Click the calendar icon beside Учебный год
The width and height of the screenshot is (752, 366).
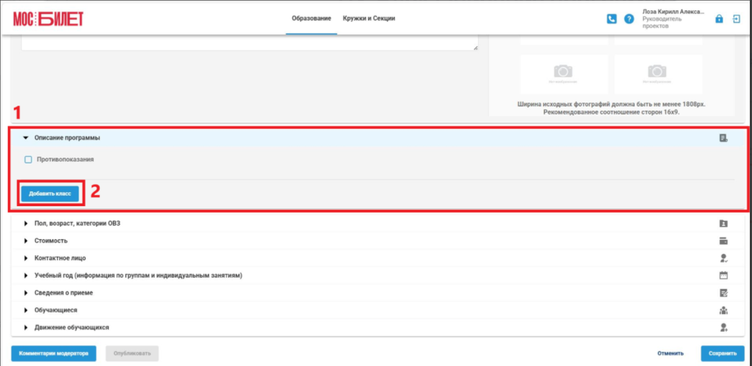[x=723, y=276]
